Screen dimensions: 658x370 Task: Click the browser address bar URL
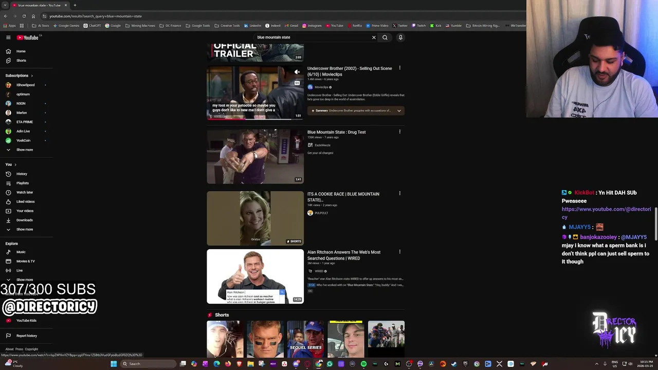tap(96, 16)
